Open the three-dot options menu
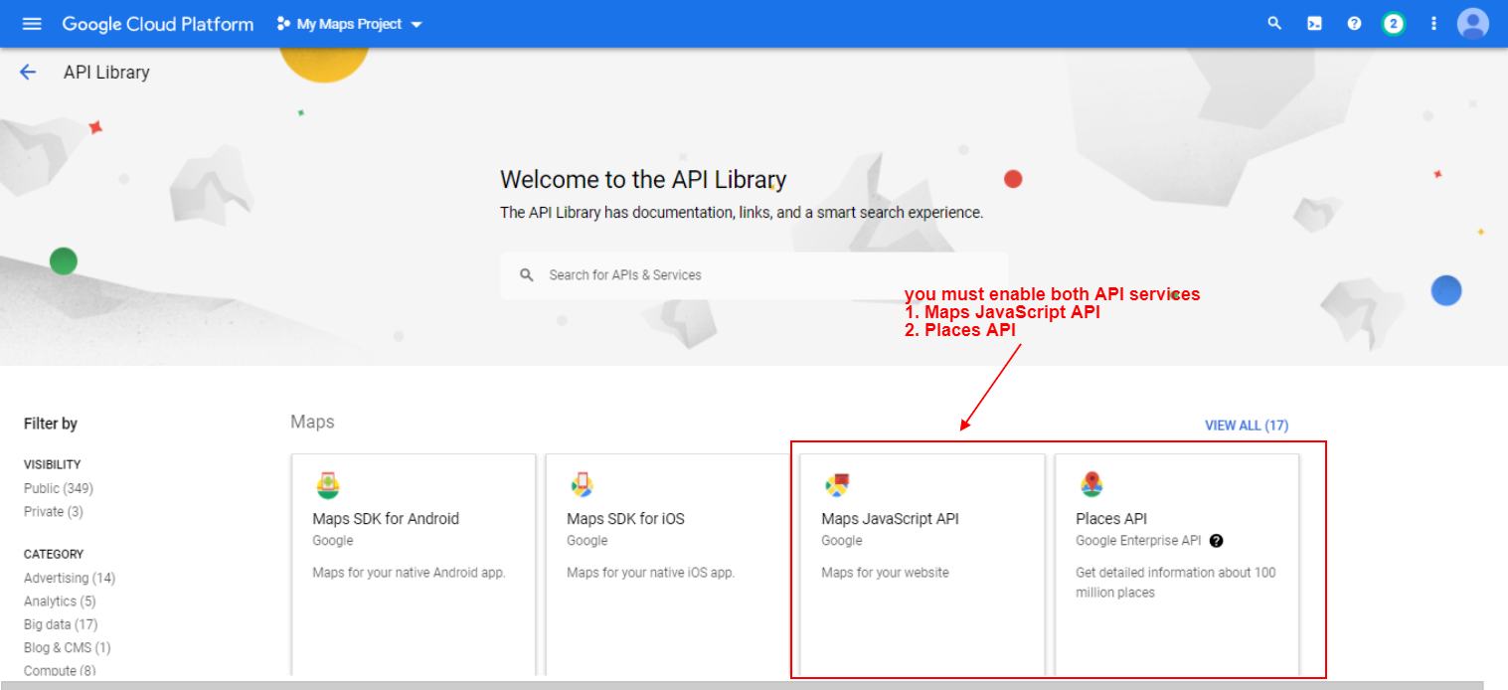The height and width of the screenshot is (690, 1508). pyautogui.click(x=1432, y=23)
